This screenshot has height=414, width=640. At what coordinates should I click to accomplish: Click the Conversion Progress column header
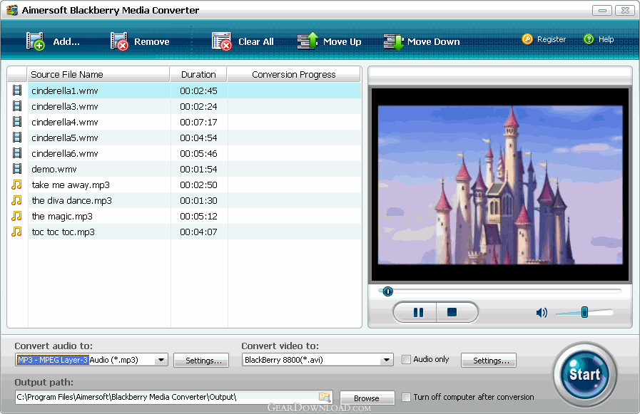(294, 75)
